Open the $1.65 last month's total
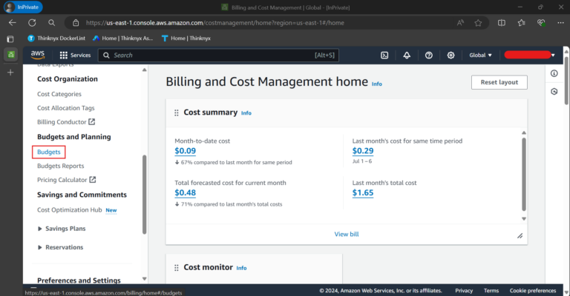The image size is (570, 296). click(363, 192)
